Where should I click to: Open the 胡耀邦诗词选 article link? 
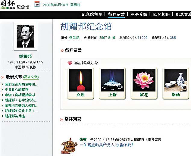click(15, 116)
